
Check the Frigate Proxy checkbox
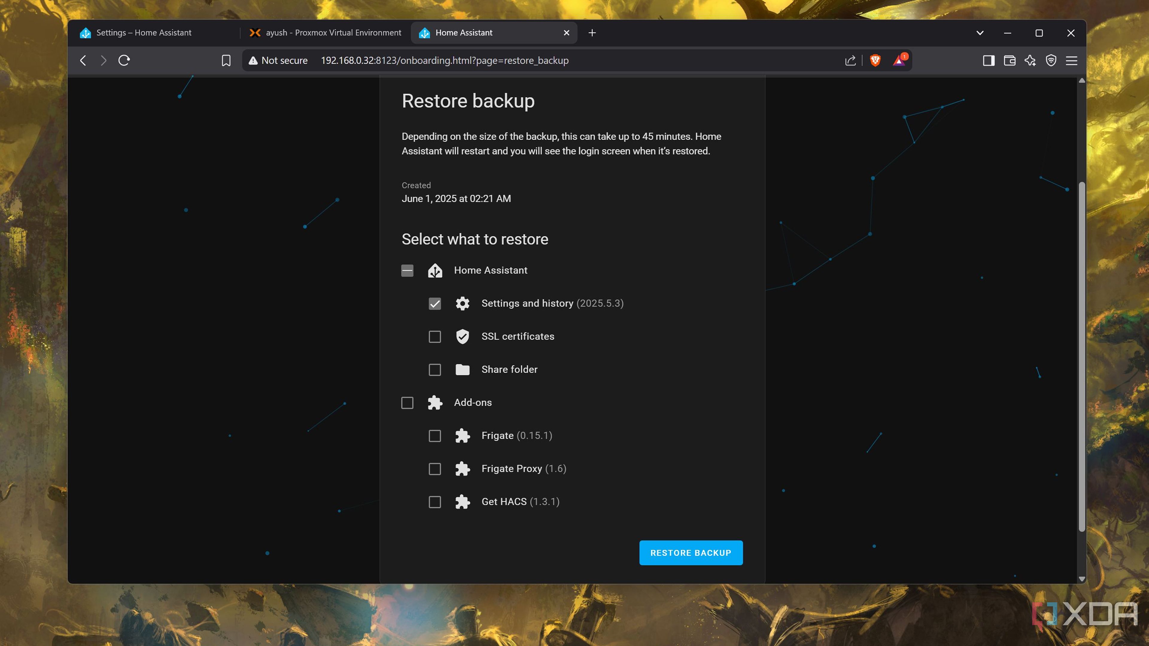point(435,469)
